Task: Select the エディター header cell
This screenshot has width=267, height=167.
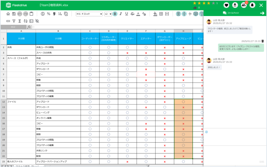Action: (146, 39)
